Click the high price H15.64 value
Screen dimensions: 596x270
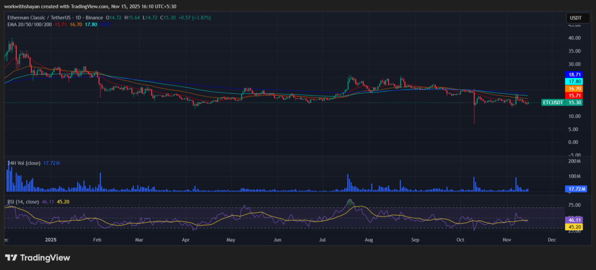coord(132,17)
